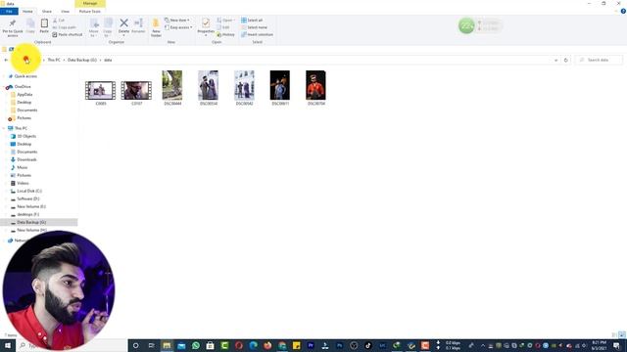Open the address bar history dropdown arrow
The height and width of the screenshot is (352, 627).
(x=555, y=60)
